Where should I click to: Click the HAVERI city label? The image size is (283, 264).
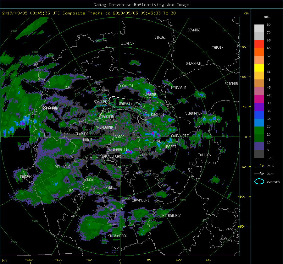tap(109, 188)
